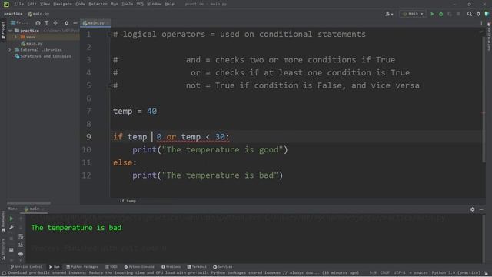This screenshot has height=277, width=492.
Task: Open TODO tool window
Action: (111, 267)
